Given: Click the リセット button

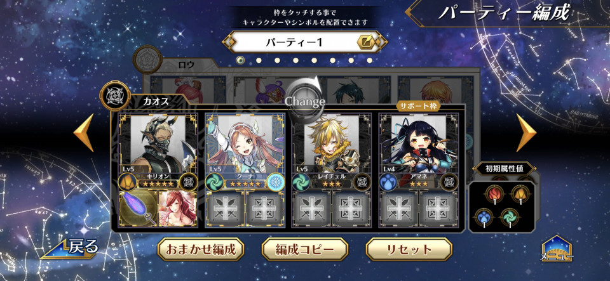Looking at the screenshot, I should pyautogui.click(x=409, y=249).
